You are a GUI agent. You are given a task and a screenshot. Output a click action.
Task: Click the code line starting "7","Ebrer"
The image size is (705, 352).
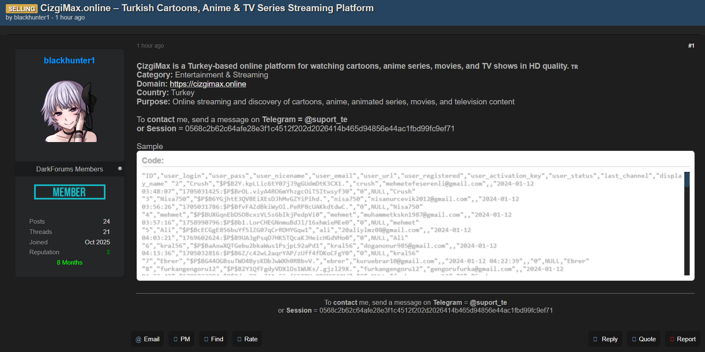coord(365,261)
